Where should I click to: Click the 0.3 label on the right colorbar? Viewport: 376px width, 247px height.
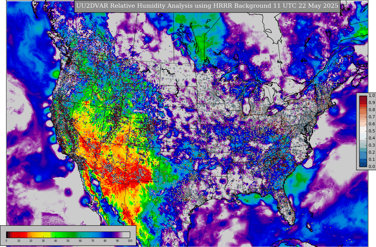372,145
